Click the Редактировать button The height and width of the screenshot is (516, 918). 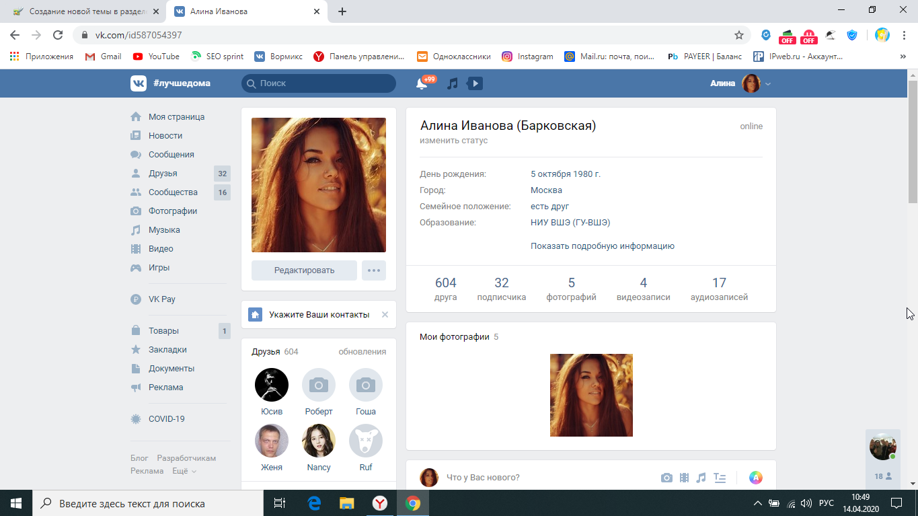(304, 270)
